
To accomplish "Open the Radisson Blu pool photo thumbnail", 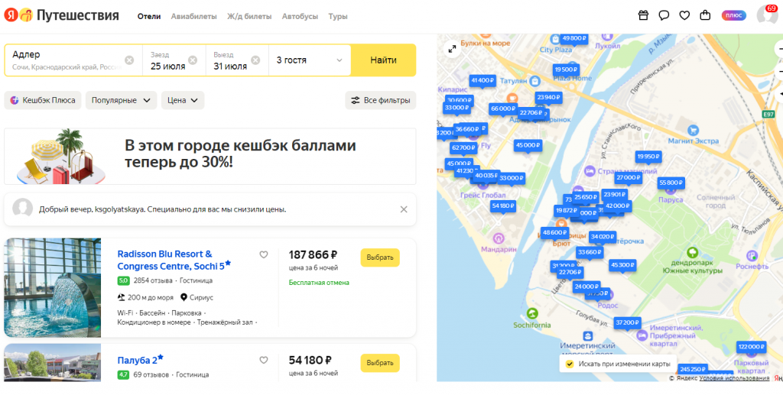I will click(53, 288).
